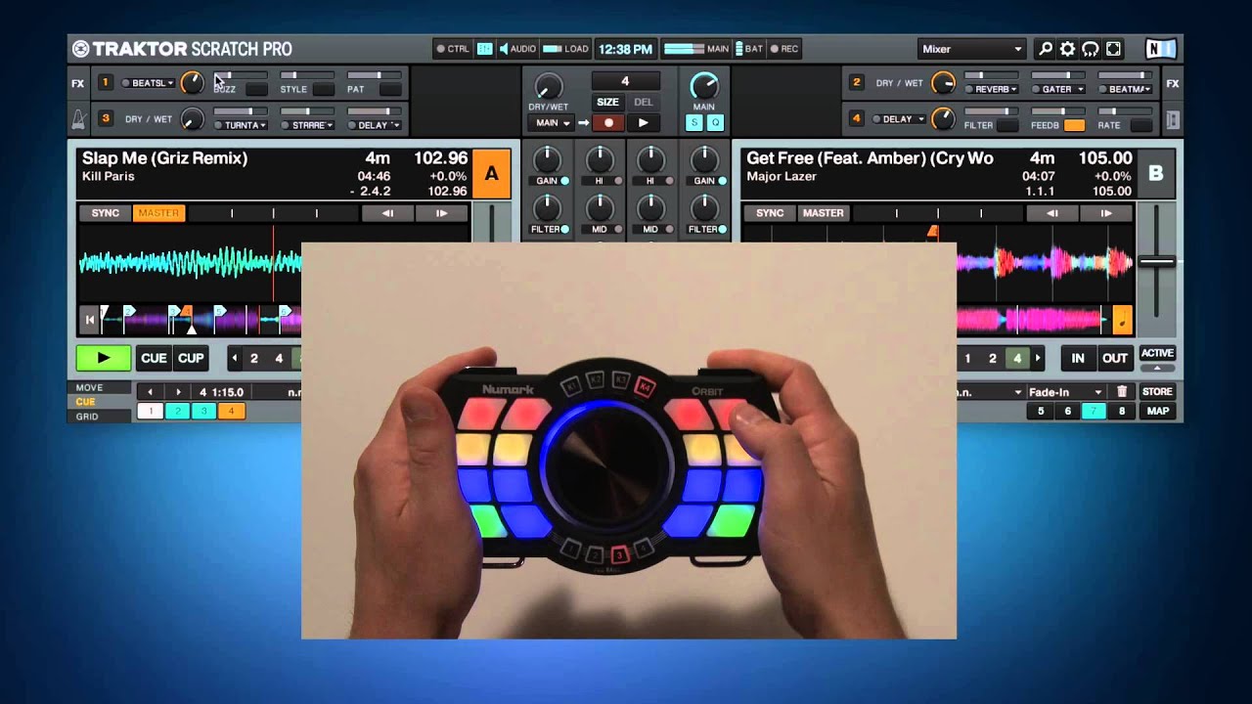Click the MAP cue button

point(1158,412)
